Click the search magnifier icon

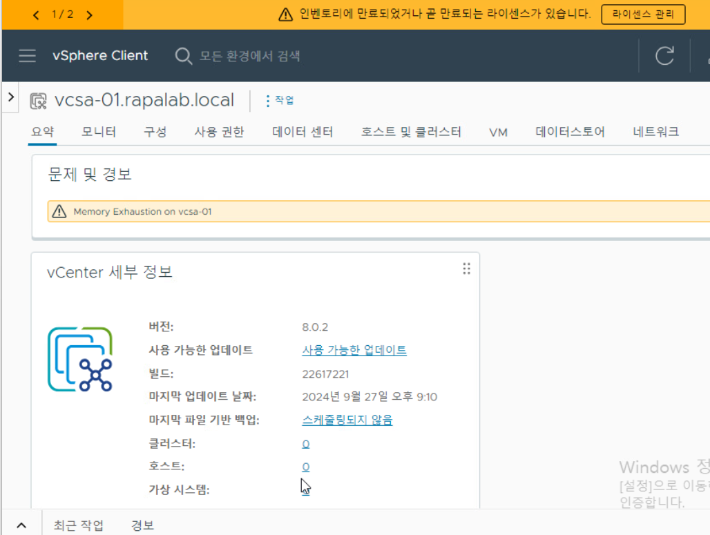[184, 56]
